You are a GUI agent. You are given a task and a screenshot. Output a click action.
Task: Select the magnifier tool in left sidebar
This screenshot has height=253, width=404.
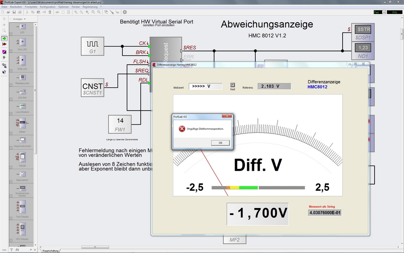click(4, 31)
